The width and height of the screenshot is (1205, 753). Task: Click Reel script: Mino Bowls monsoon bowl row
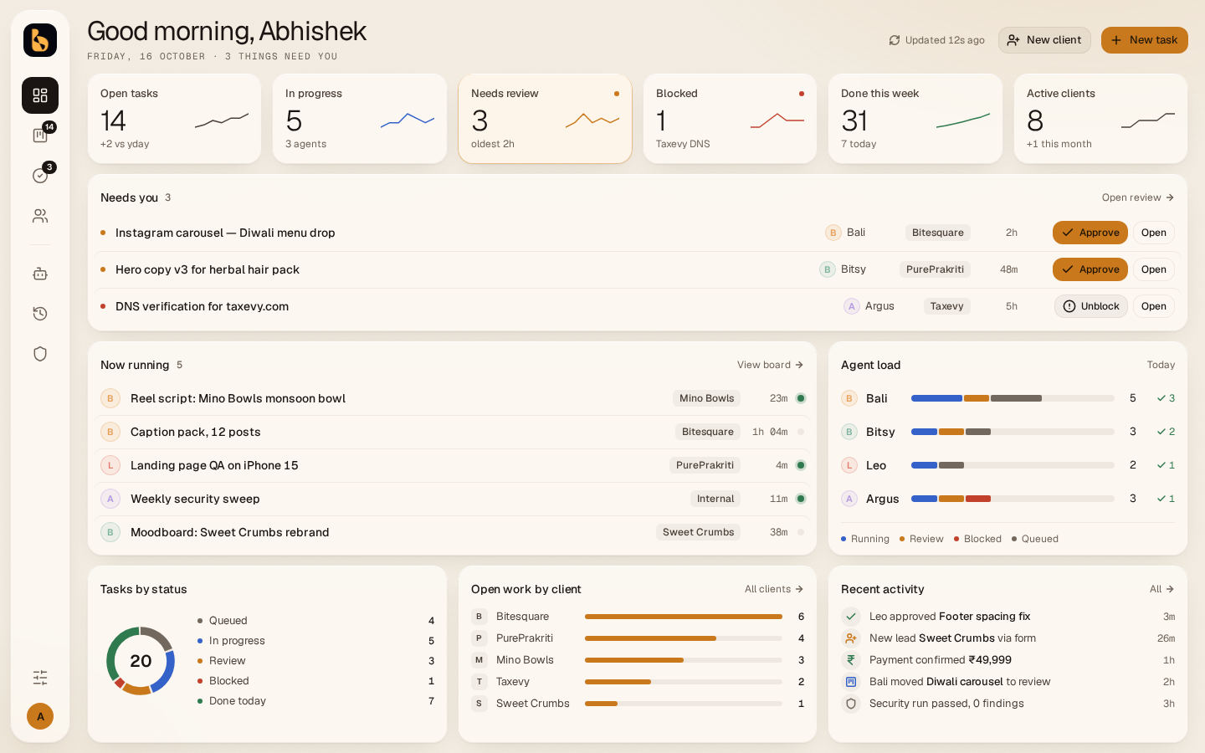(x=452, y=398)
